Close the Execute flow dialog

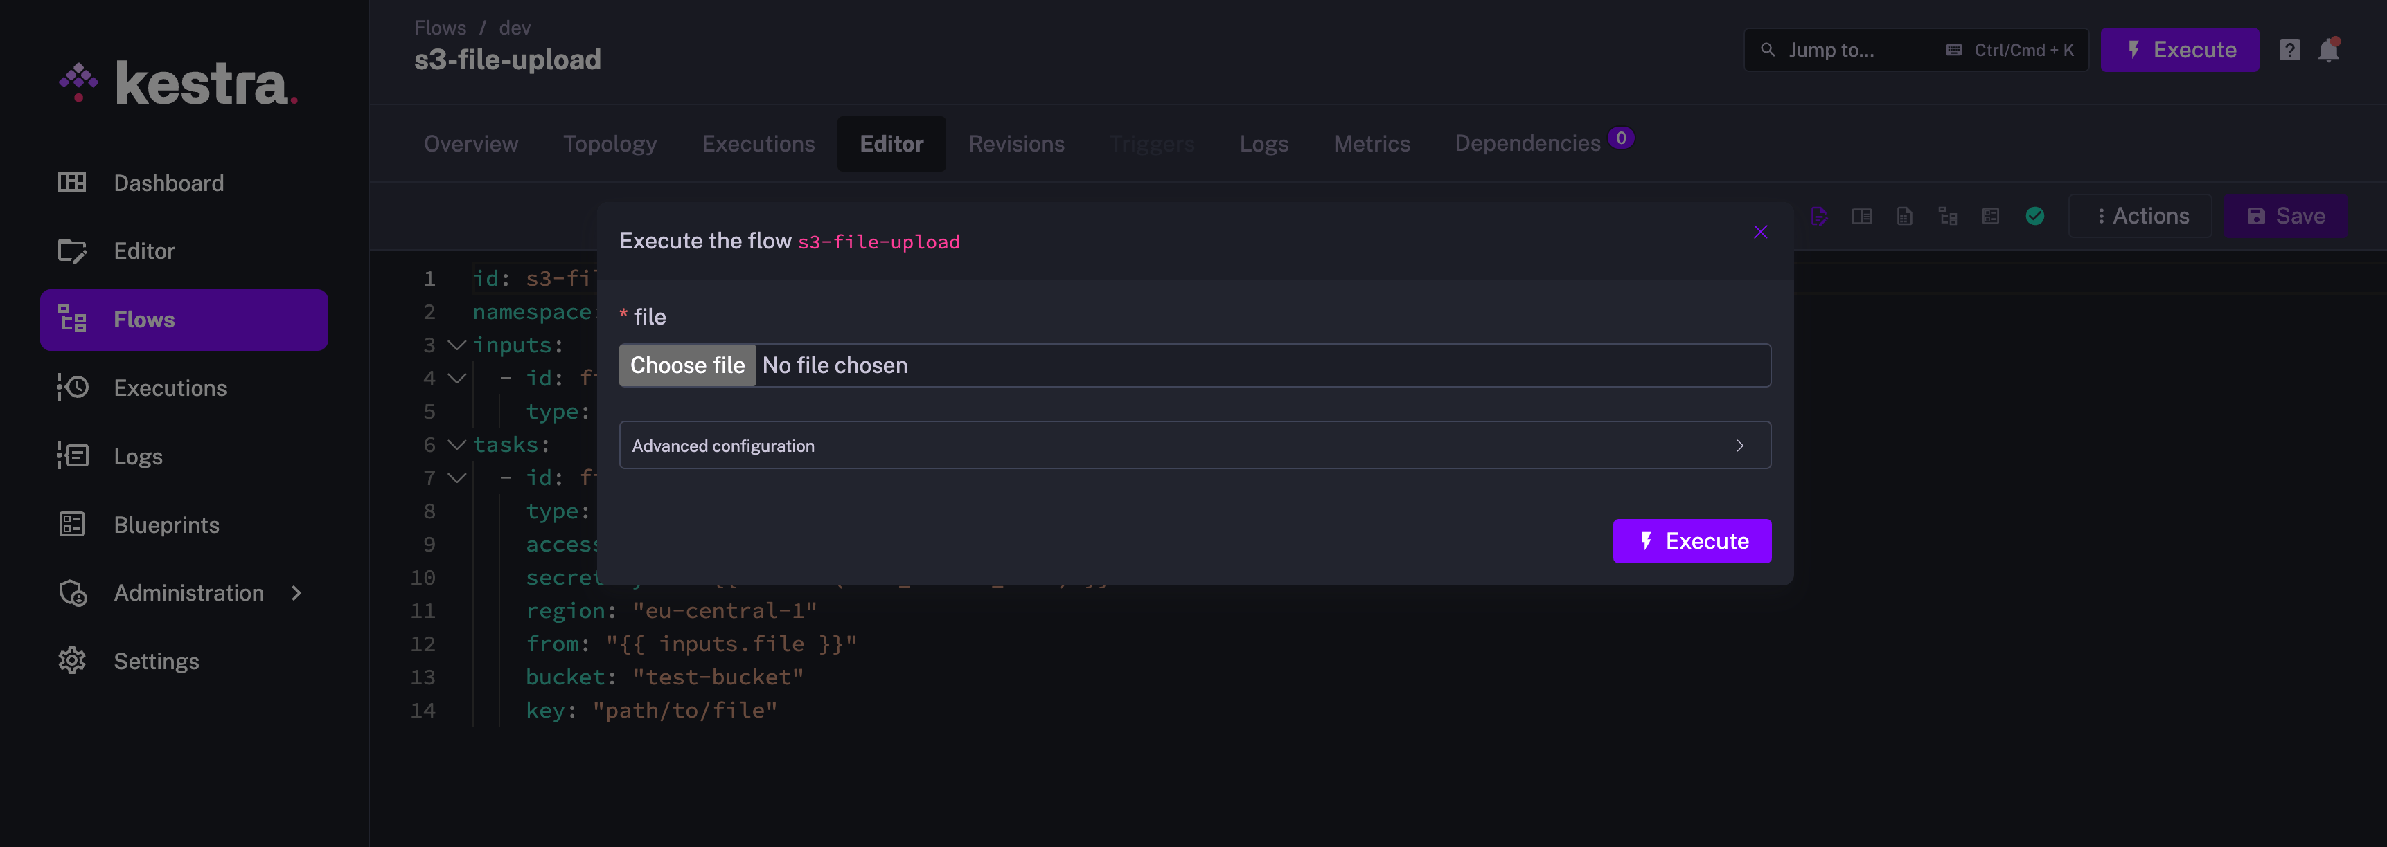(x=1759, y=231)
